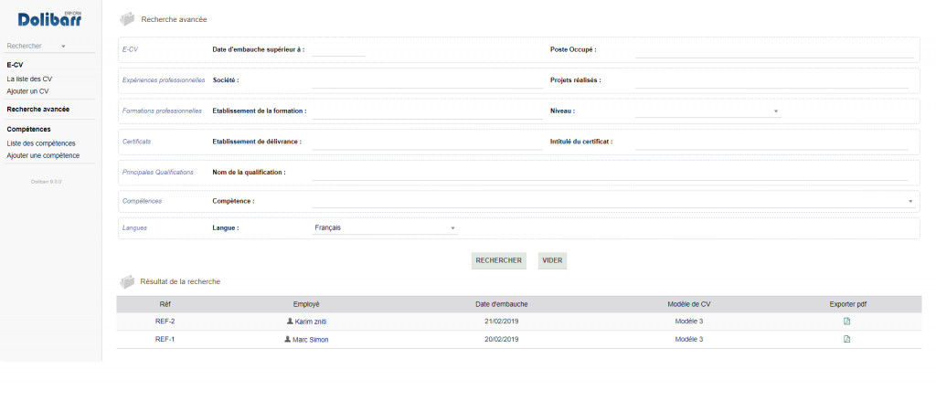The width and height of the screenshot is (936, 401).
Task: Open E-CV menu section
Action: pos(15,65)
